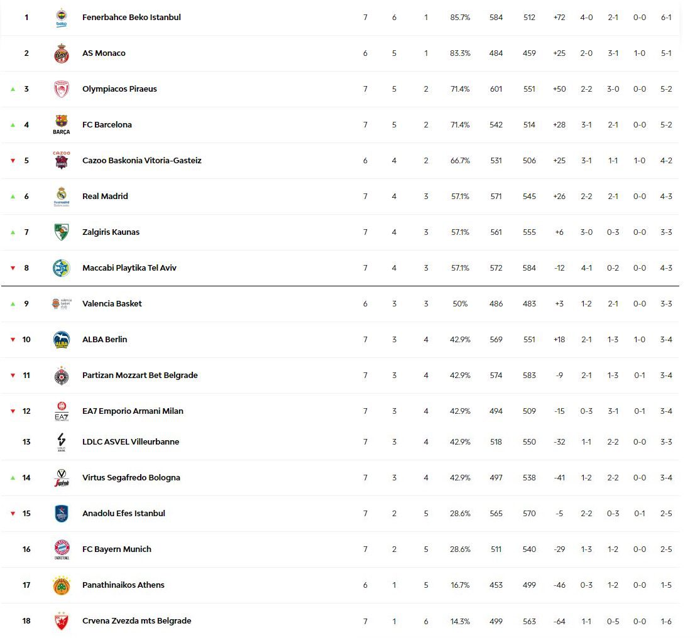This screenshot has height=638, width=700.
Task: Click the FC Bayern Munich logo
Action: point(62,549)
